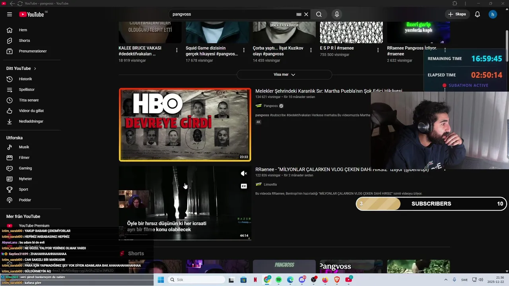Start voice search with the microphone icon
This screenshot has height=286, width=509.
(x=337, y=14)
